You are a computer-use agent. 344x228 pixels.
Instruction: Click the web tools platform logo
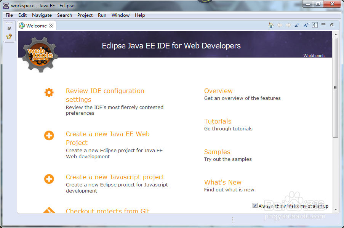click(x=40, y=55)
